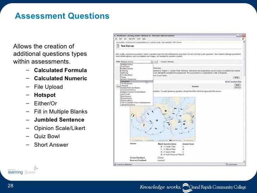Open the Test Manager breadcrumb link
This screenshot has height=193, width=257.
pyautogui.click(x=167, y=42)
